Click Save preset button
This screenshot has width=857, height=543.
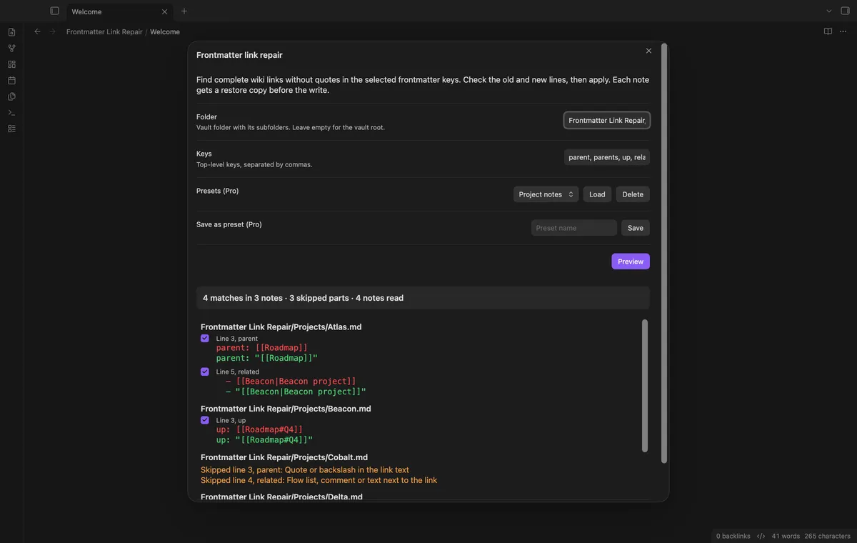tap(636, 228)
